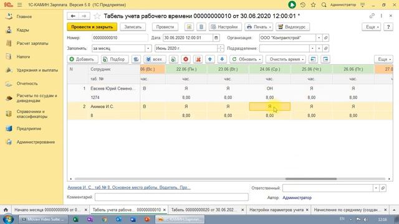
Task: Open the Видеокурс button
Action: coord(292,27)
